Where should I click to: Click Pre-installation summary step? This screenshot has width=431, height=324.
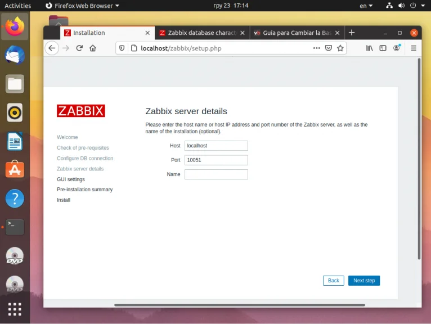click(x=84, y=190)
